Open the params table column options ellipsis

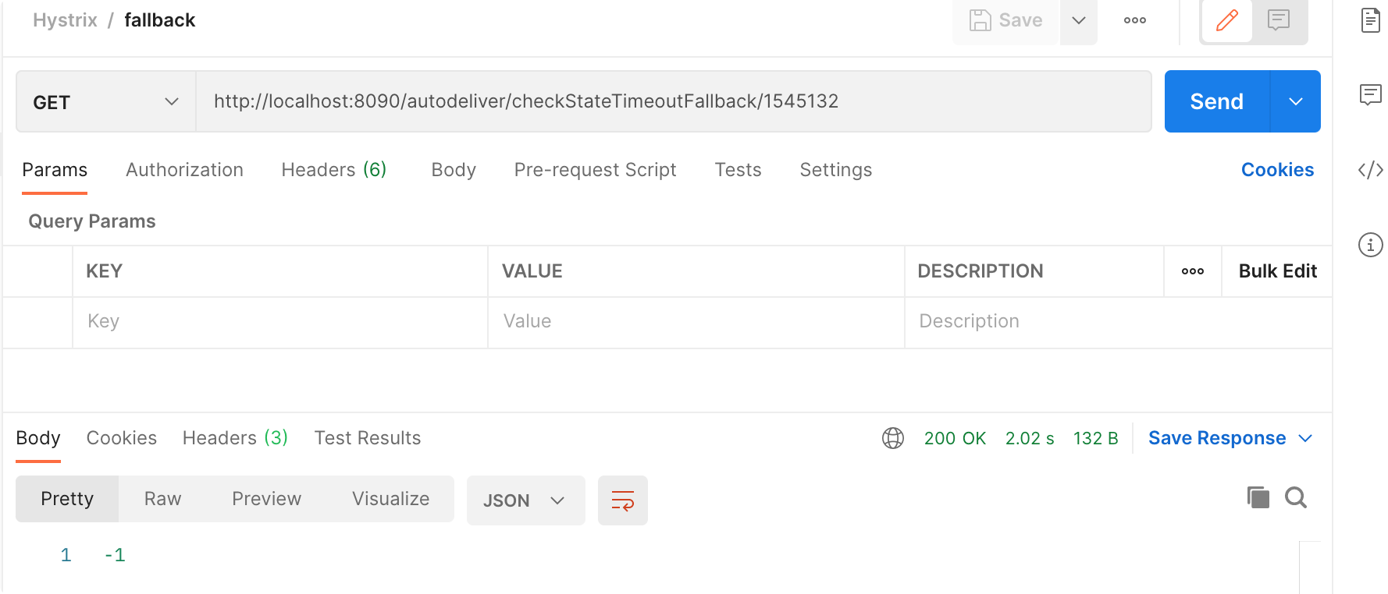click(x=1192, y=271)
